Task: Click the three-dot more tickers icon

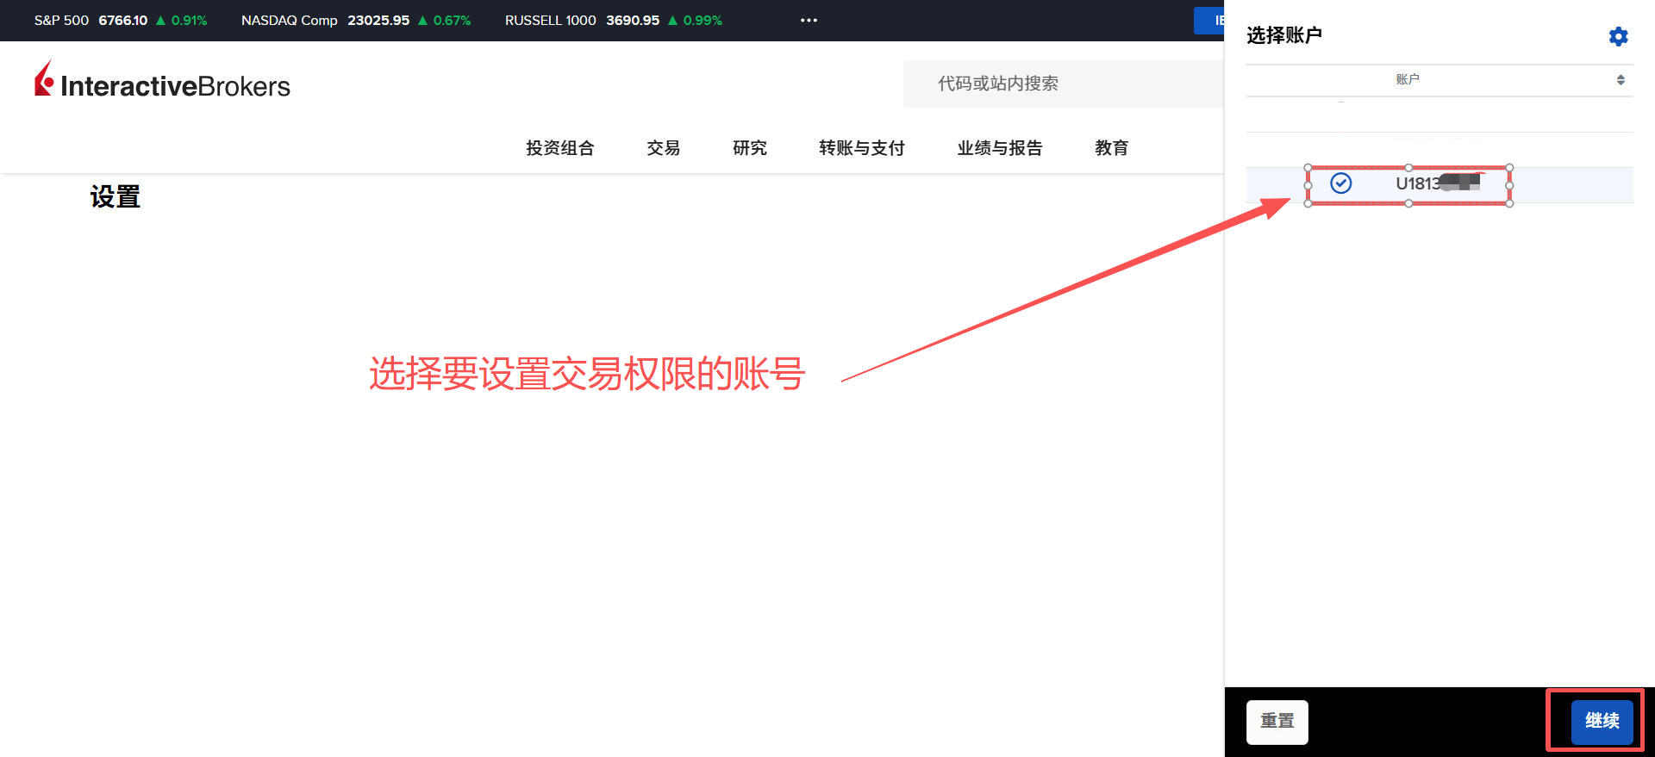Action: point(808,20)
